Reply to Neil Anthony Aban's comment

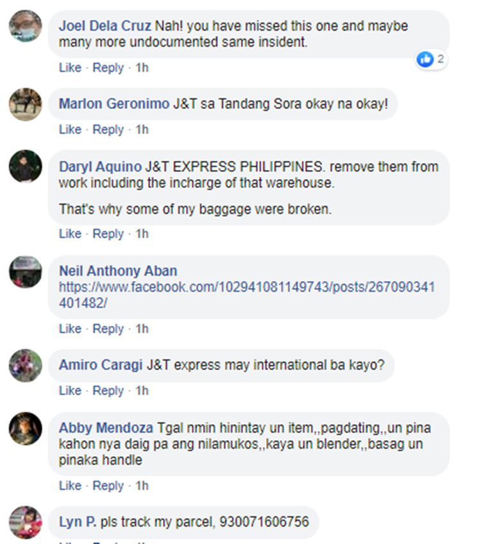click(x=108, y=328)
